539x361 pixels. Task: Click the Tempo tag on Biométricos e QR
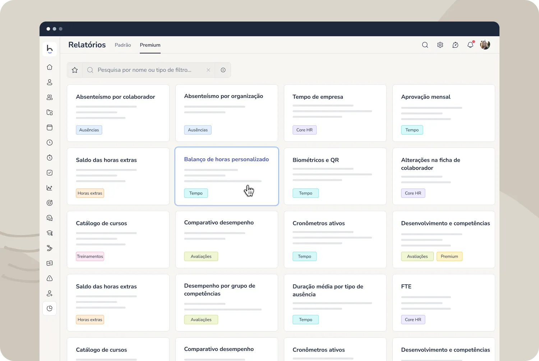pos(306,193)
